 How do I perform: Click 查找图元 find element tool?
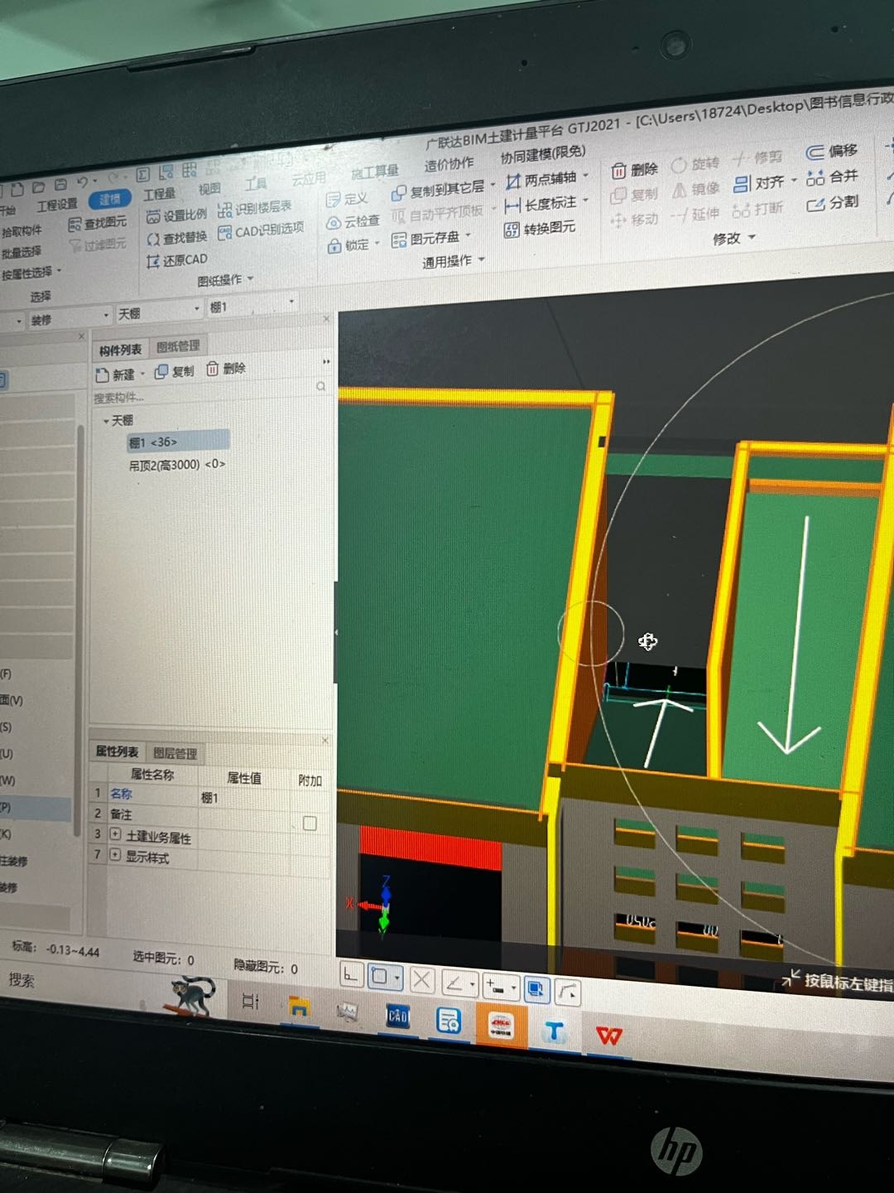point(98,224)
